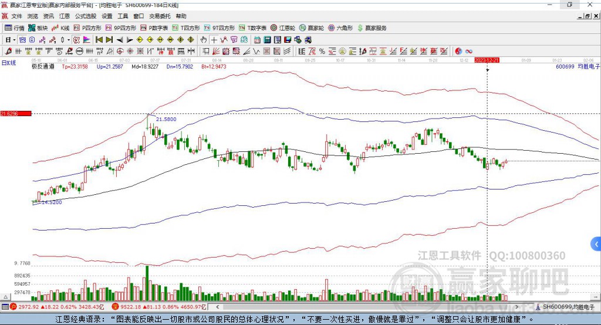
Task: Open the P四方形 tool
Action: [87, 28]
